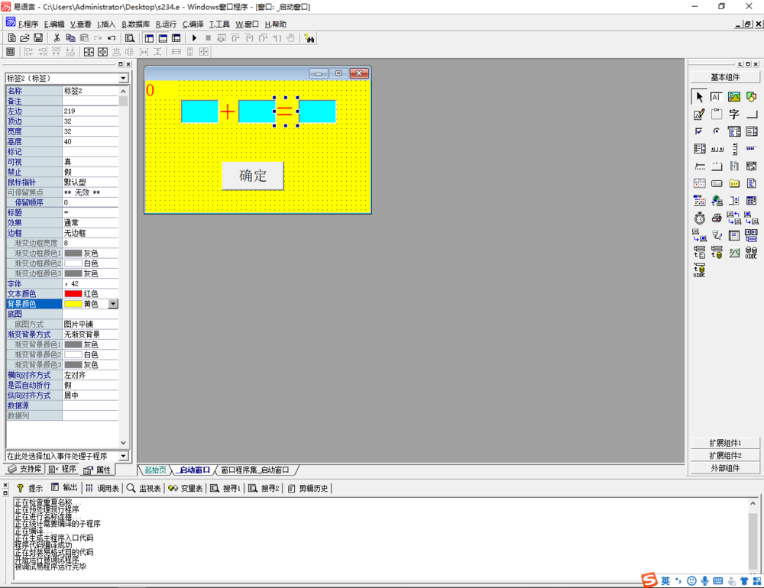Select the drawing board pencil component icon

(699, 115)
